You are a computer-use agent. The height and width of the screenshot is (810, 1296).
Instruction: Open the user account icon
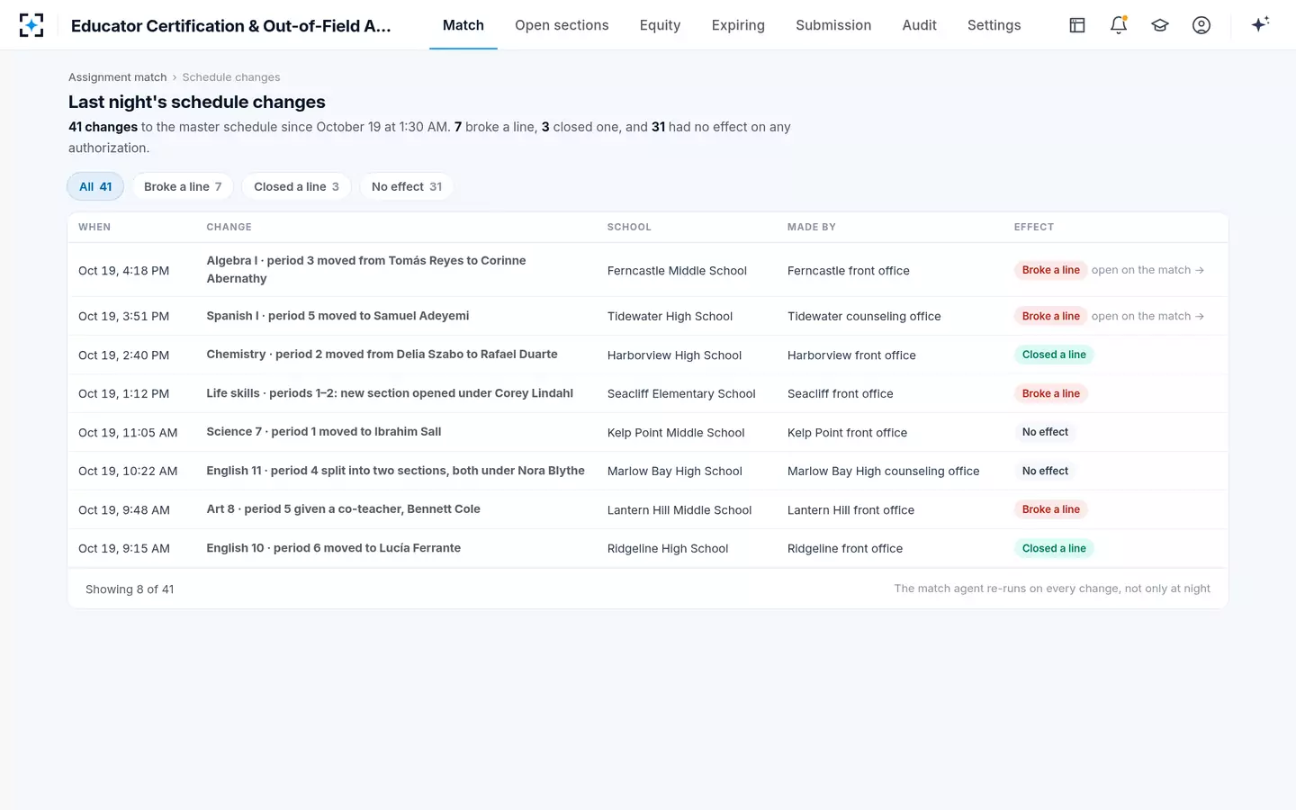[1201, 25]
